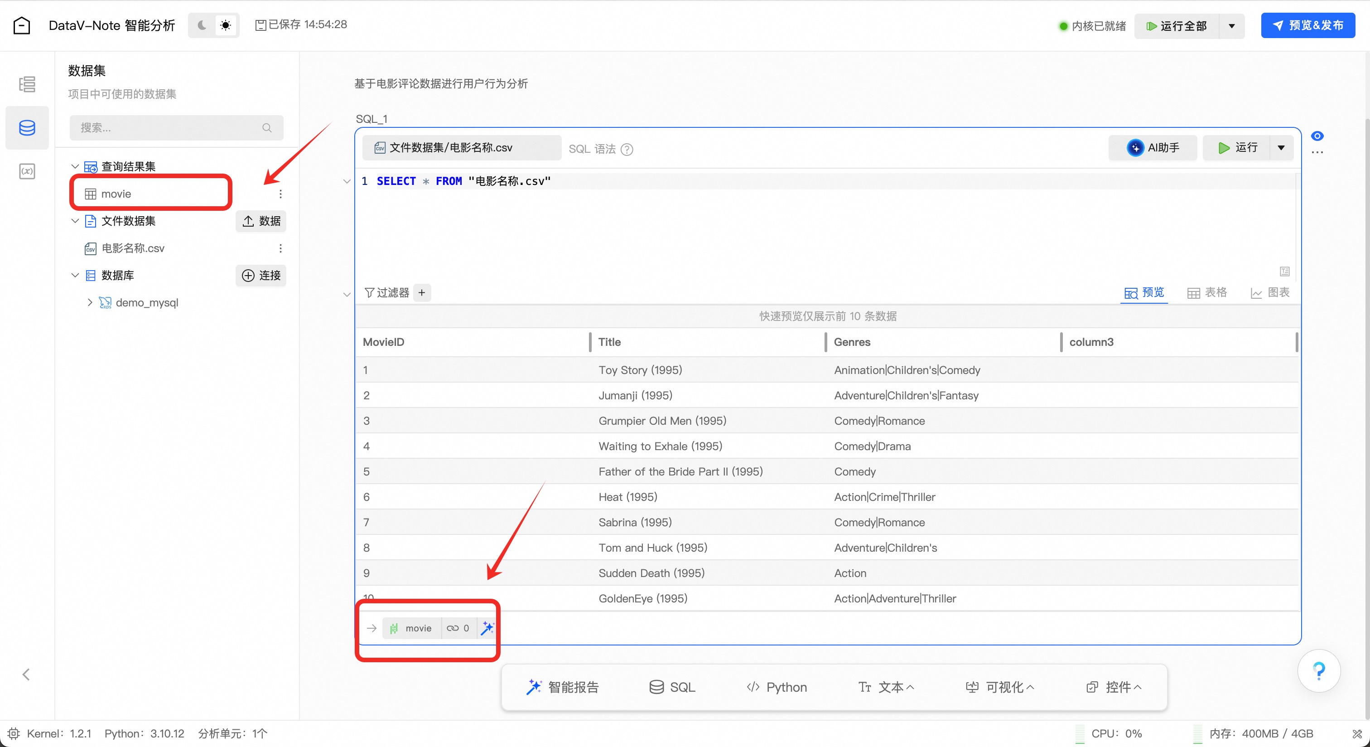
Task: Click the kernel settings gear in status bar
Action: click(x=13, y=734)
